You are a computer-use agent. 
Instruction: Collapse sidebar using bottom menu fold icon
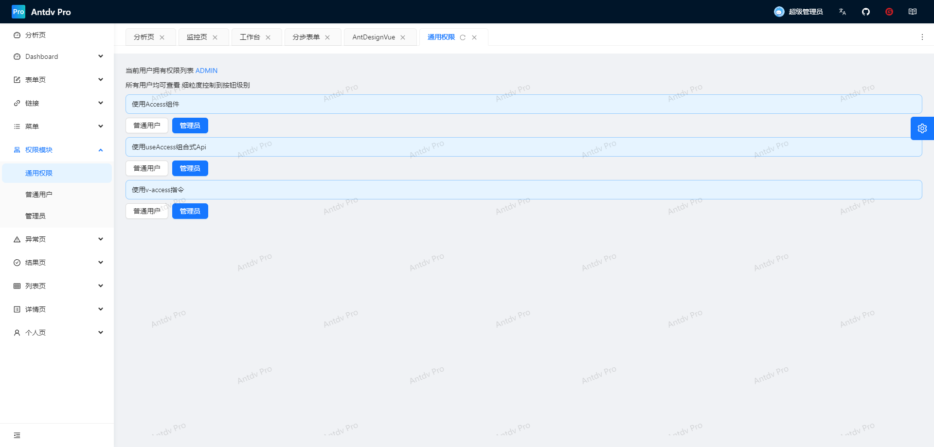pyautogui.click(x=17, y=435)
